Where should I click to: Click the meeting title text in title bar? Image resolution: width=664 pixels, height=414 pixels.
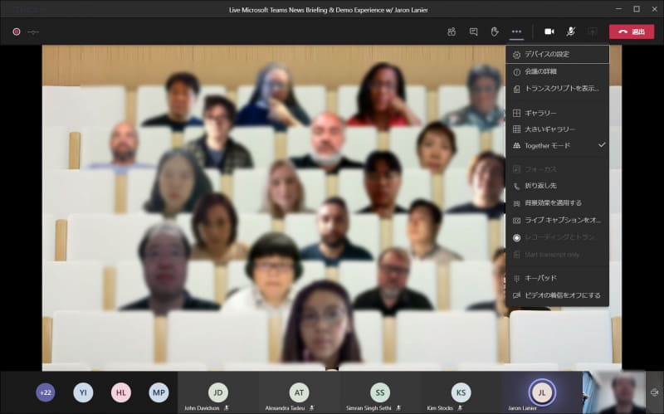click(x=328, y=10)
